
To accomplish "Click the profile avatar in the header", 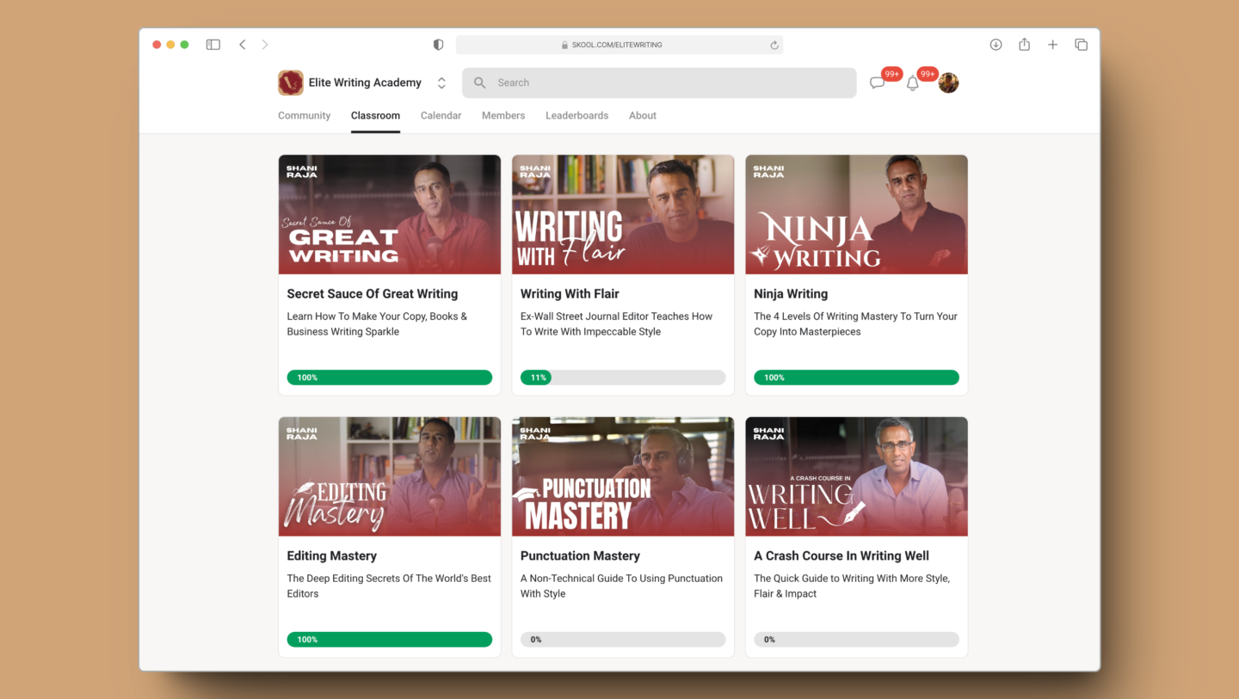I will click(x=948, y=82).
